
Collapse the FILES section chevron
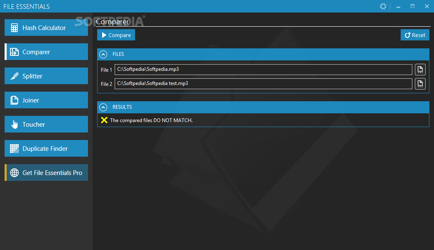click(x=103, y=54)
